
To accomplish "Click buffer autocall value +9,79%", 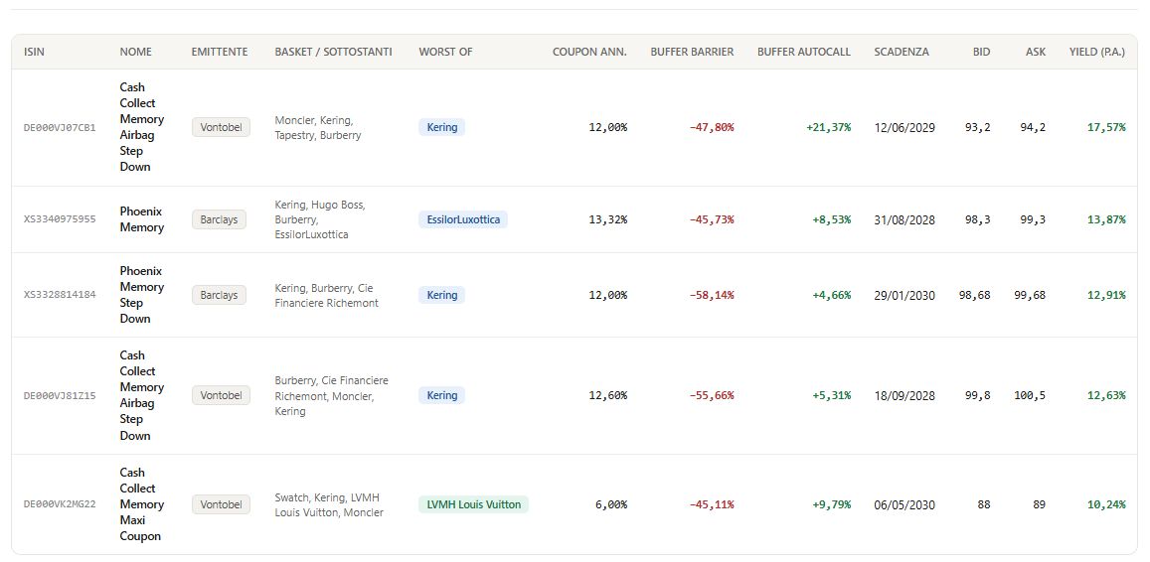I will click(832, 504).
